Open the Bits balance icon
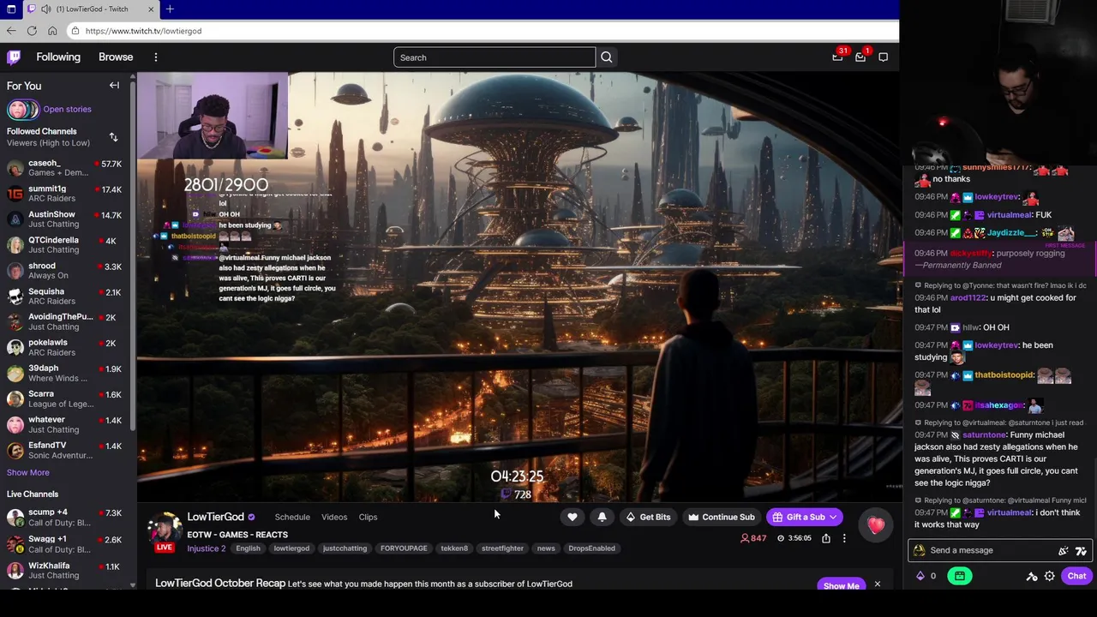This screenshot has width=1097, height=617. point(920,576)
